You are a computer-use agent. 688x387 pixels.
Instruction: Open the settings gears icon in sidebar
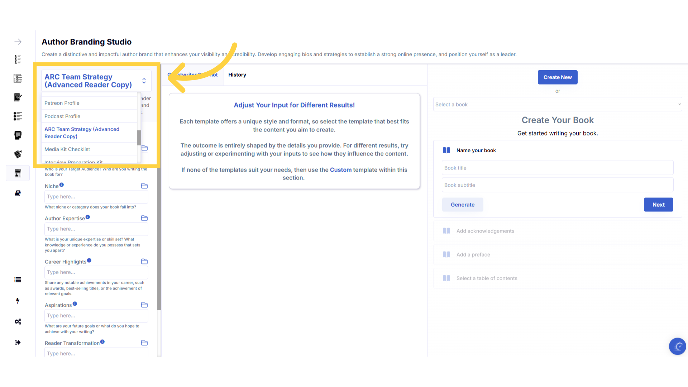tap(18, 322)
